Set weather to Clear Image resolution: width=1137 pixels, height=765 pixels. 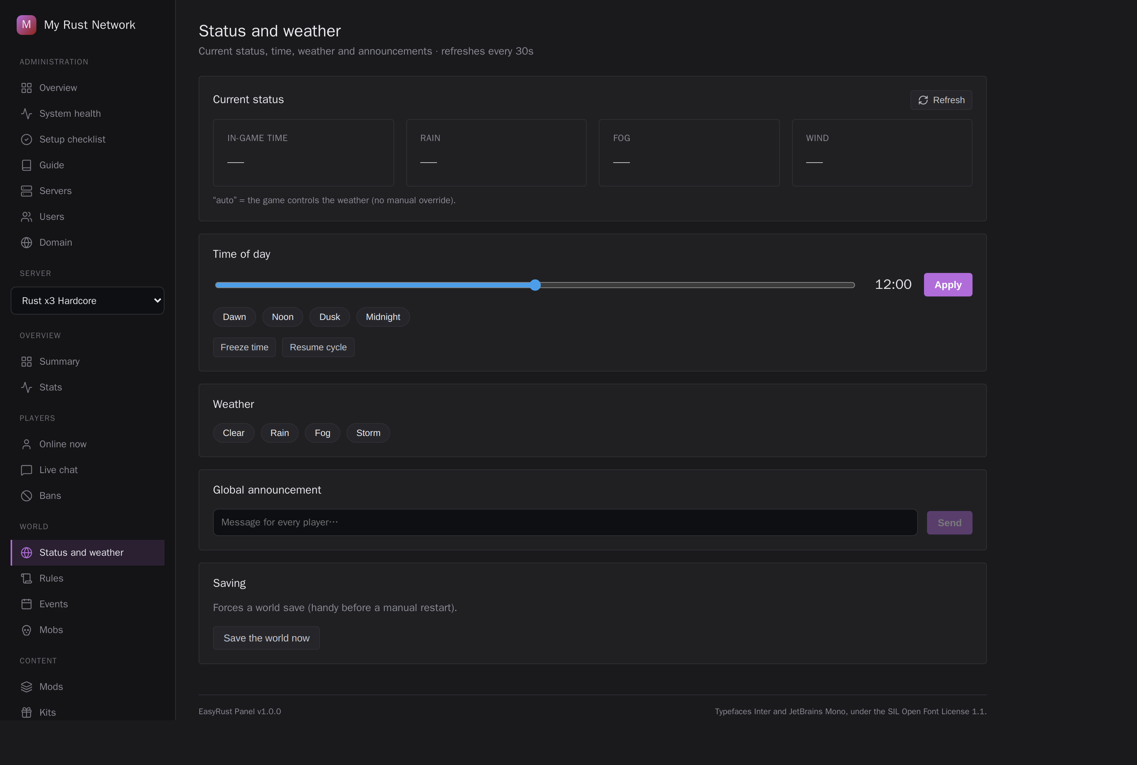coord(233,433)
